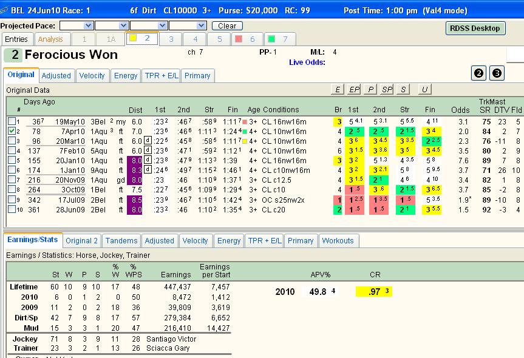Click the 28Jun09 race date
Viewport: 524px width, 358px height.
click(x=70, y=210)
